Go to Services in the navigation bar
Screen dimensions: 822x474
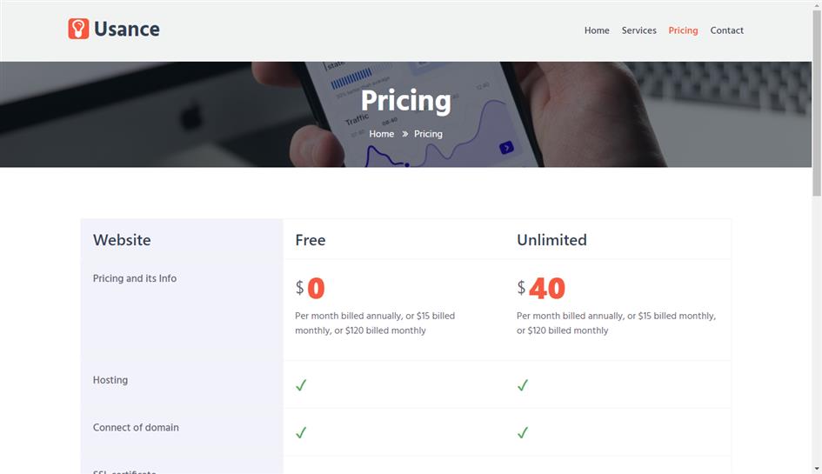click(x=638, y=30)
